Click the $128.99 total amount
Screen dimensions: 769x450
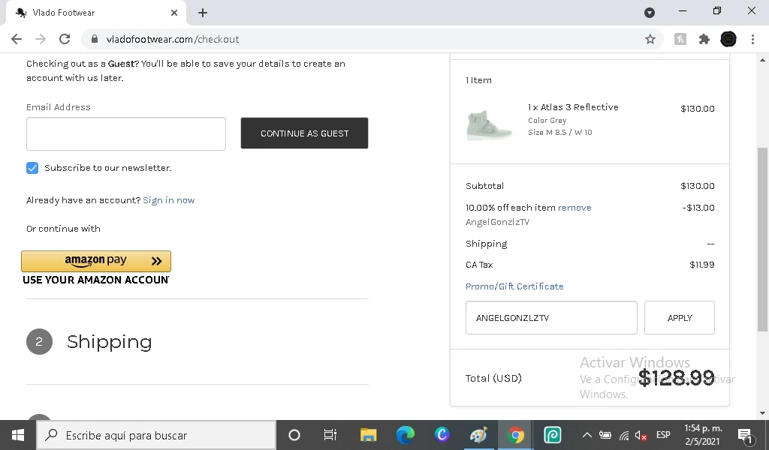(x=677, y=377)
